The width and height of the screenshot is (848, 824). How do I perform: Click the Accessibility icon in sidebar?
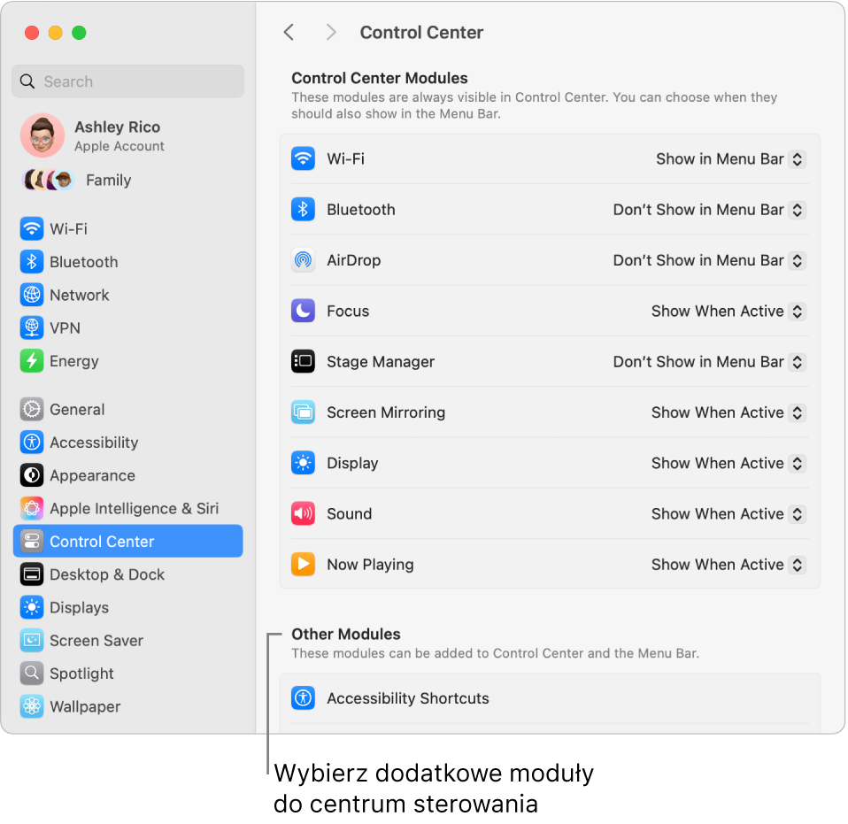pos(32,443)
